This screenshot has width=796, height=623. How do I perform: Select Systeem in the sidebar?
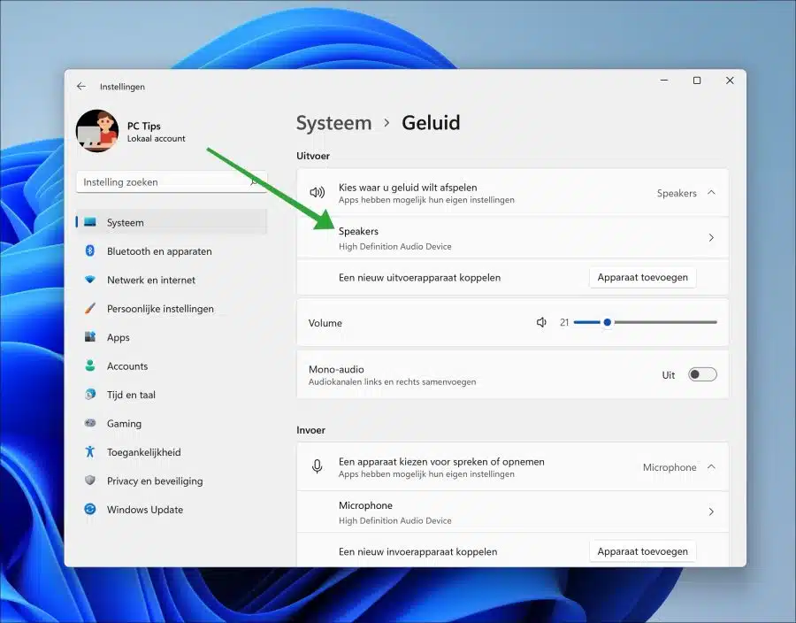click(x=172, y=222)
